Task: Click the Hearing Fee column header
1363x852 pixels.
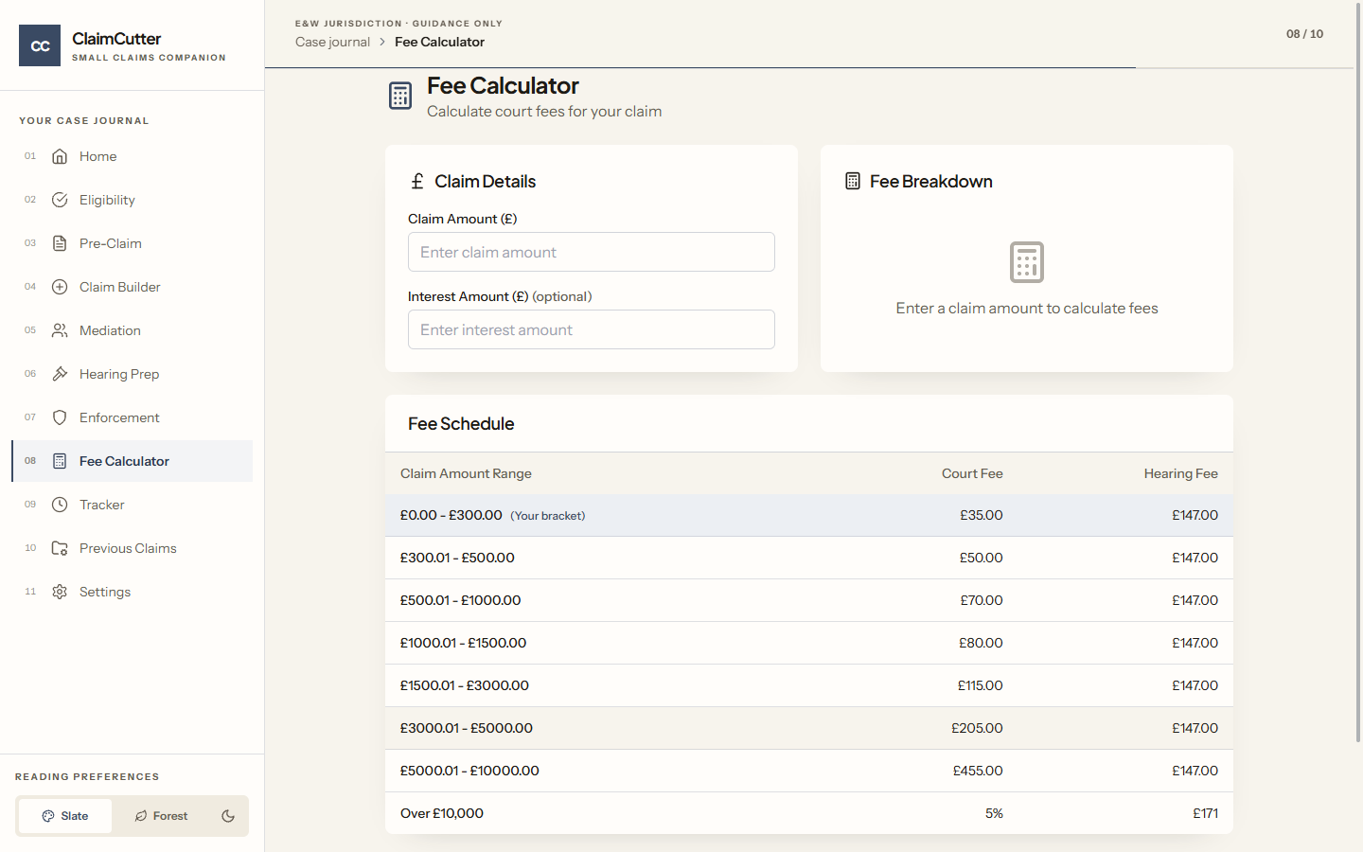Action: pos(1180,473)
